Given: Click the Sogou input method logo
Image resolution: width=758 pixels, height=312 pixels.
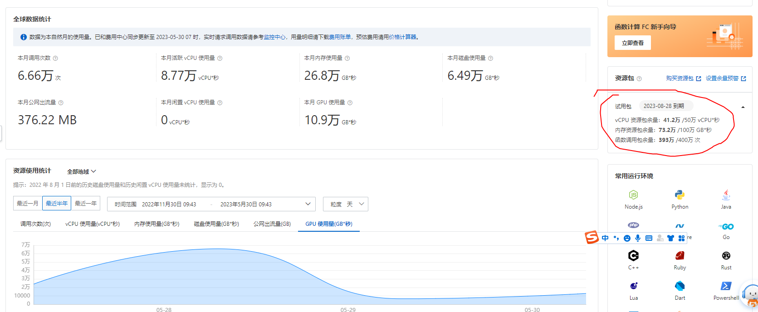Looking at the screenshot, I should pyautogui.click(x=592, y=237).
